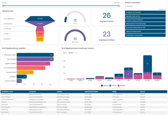Toggle the Agency legend entry
168x115 pixels.
pos(105,85)
